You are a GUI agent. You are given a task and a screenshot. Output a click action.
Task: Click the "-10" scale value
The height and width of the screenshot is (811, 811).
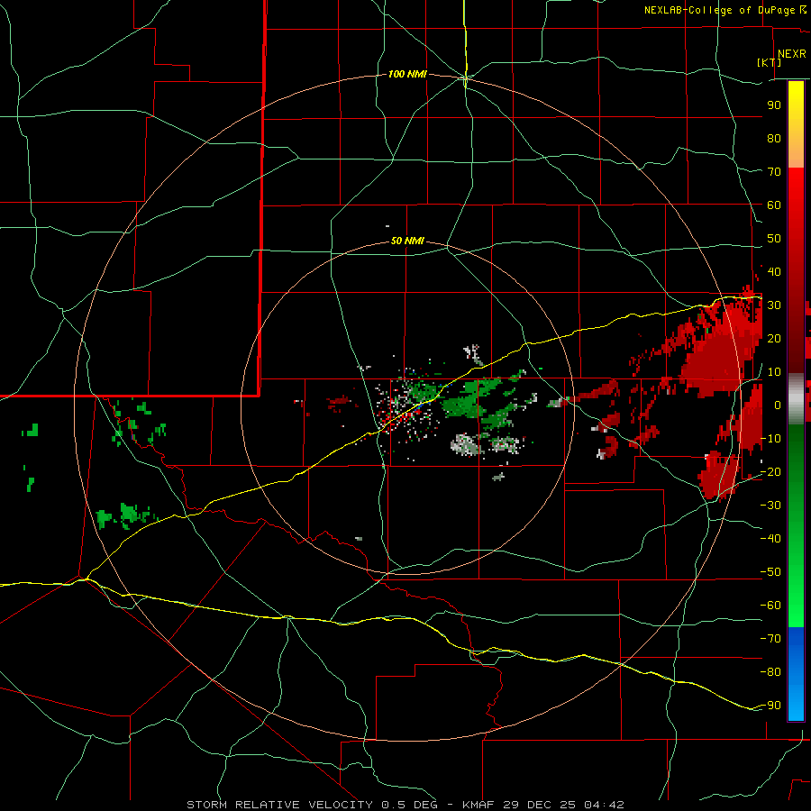coord(771,439)
